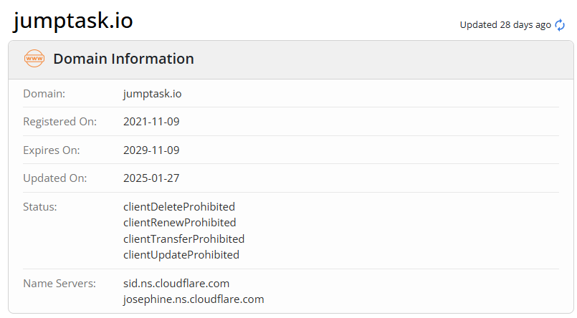Viewport: 577px width, 318px height.
Task: Click the refresh icon beside Updated 28 days ago
Action: click(x=560, y=25)
